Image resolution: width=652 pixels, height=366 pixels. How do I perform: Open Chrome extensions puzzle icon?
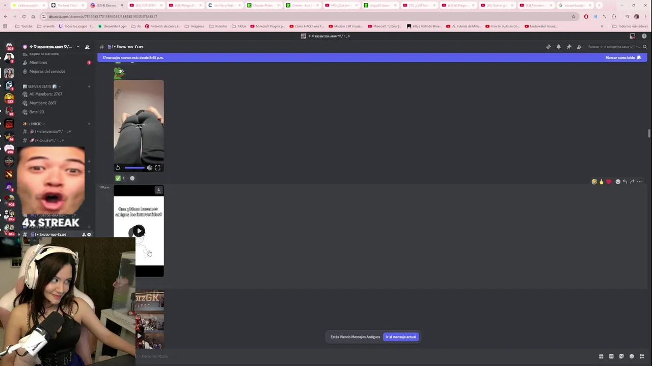tap(614, 16)
